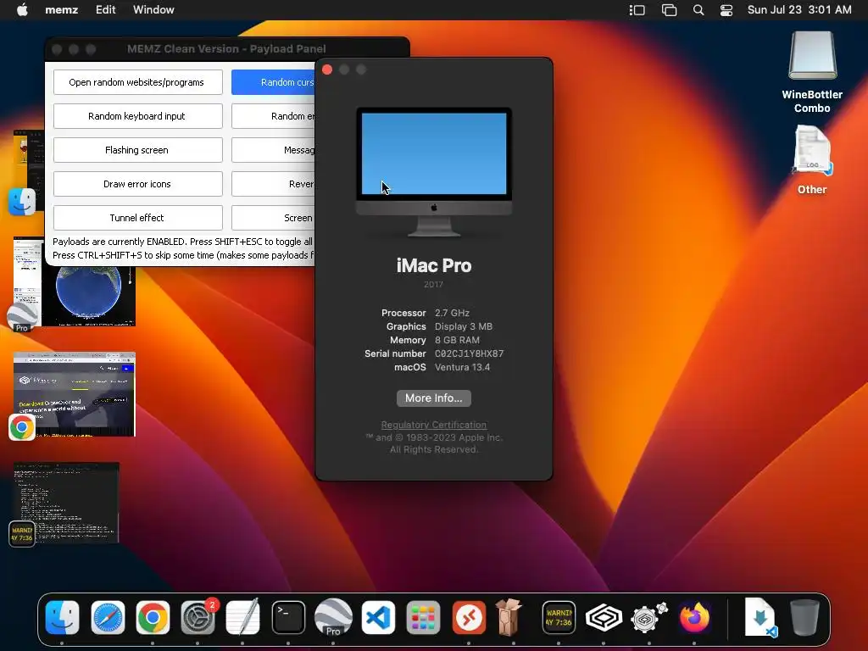Open Control Center in menu bar
The image size is (868, 651).
[x=726, y=10]
